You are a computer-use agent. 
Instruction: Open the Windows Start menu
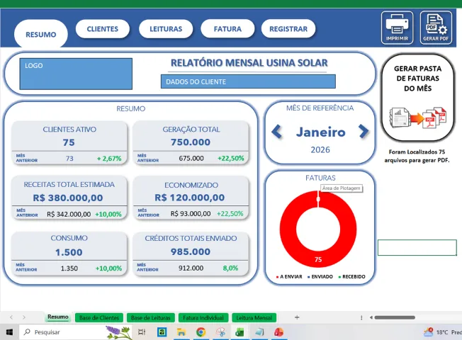(9, 332)
